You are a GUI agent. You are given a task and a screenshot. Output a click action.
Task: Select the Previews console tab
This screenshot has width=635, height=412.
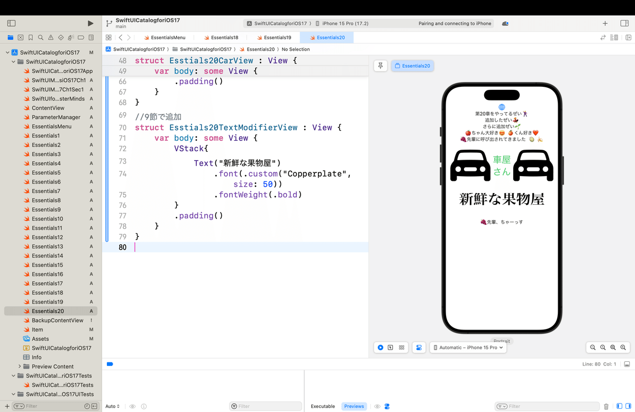(x=354, y=406)
